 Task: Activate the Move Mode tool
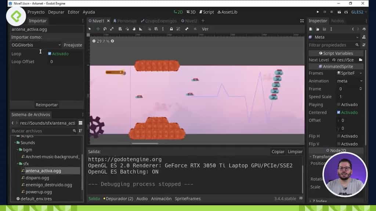coord(98,29)
